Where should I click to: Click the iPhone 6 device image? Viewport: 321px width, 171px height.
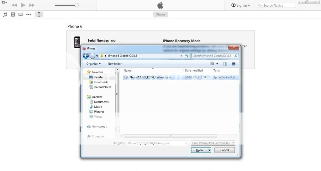(77, 42)
